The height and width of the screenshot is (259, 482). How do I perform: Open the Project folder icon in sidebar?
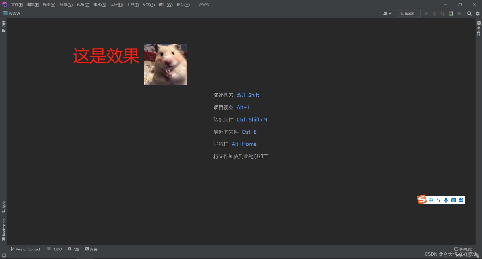click(4, 31)
